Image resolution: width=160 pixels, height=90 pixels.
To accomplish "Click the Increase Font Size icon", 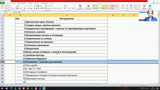I will pos(30,6).
